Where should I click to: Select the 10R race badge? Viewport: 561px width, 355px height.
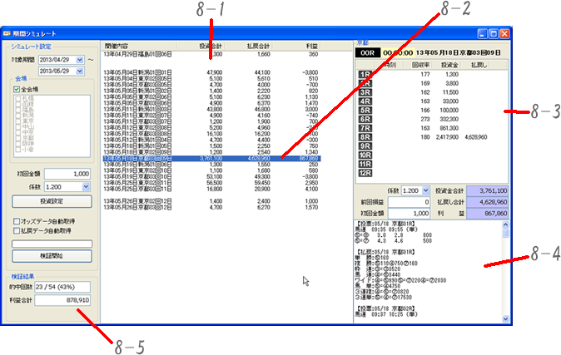click(x=364, y=155)
